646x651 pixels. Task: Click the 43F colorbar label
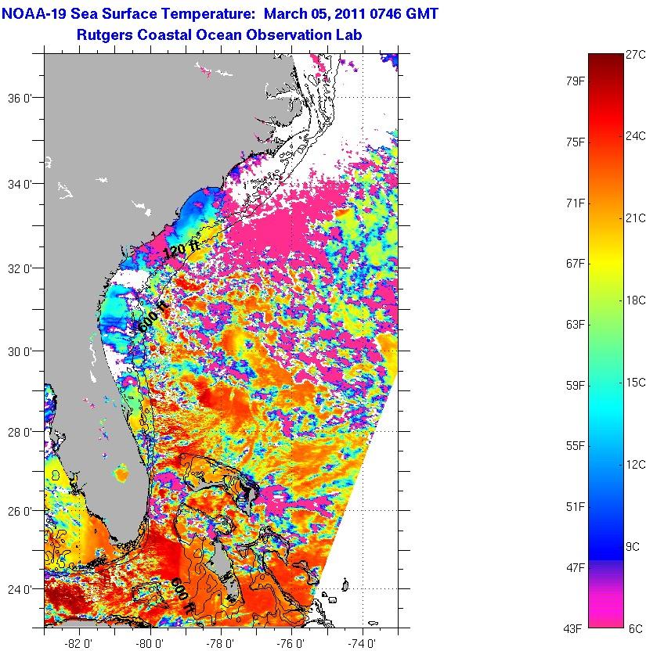[x=572, y=629]
